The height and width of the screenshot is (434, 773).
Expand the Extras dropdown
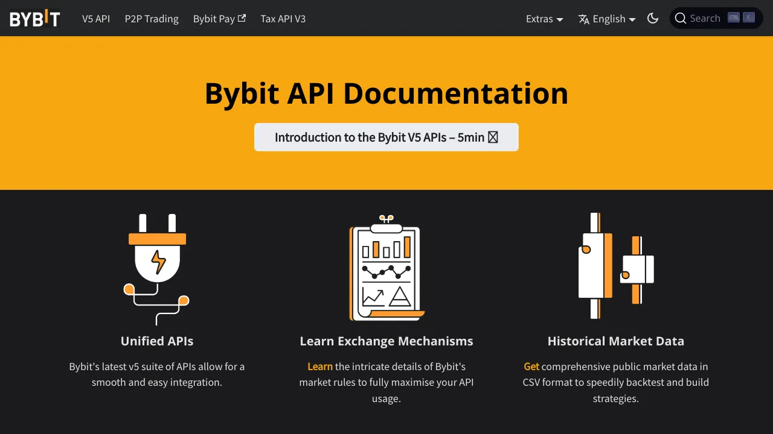click(545, 19)
